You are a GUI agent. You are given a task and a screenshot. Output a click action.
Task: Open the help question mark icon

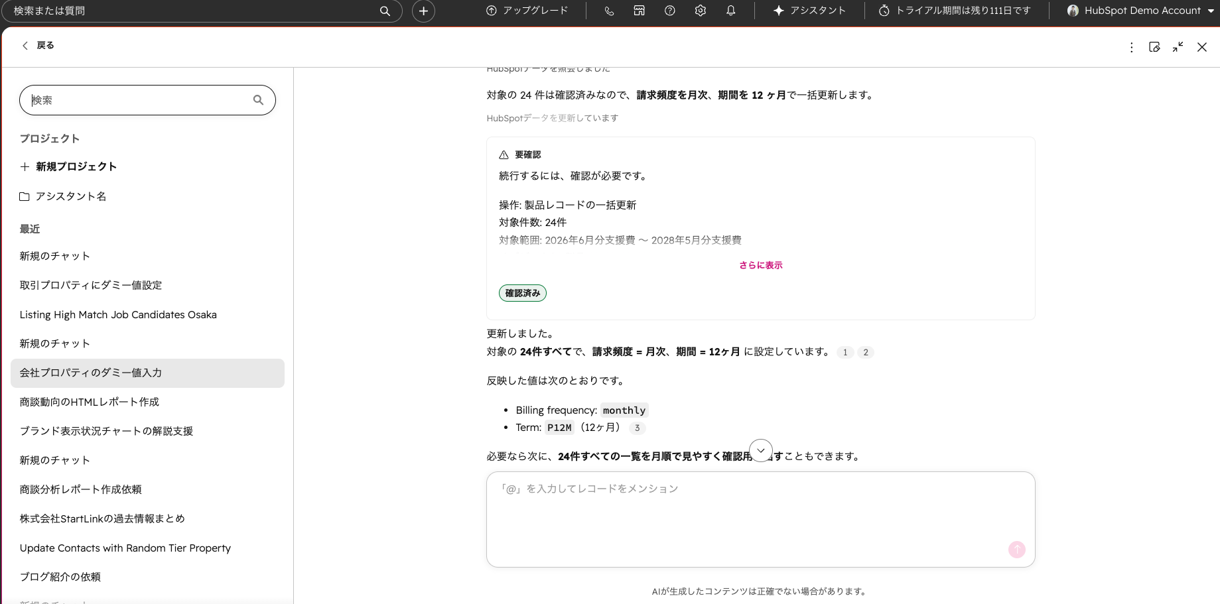click(670, 11)
